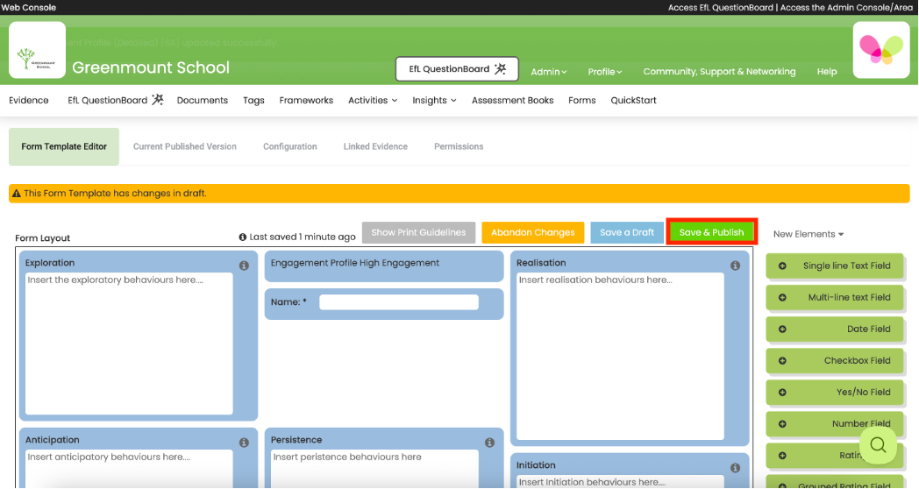Click the plus icon beside Multi-line text Field
Screen dimensions: 919x489
[x=782, y=297]
